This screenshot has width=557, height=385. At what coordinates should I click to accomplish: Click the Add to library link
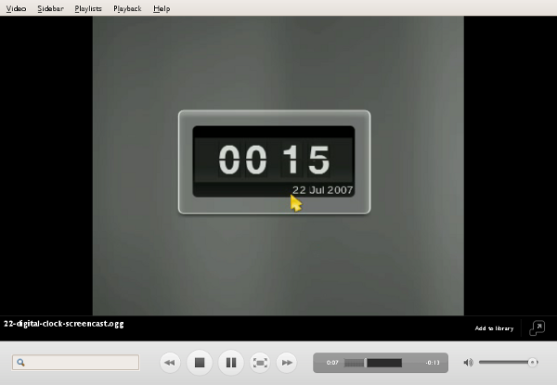click(x=494, y=328)
